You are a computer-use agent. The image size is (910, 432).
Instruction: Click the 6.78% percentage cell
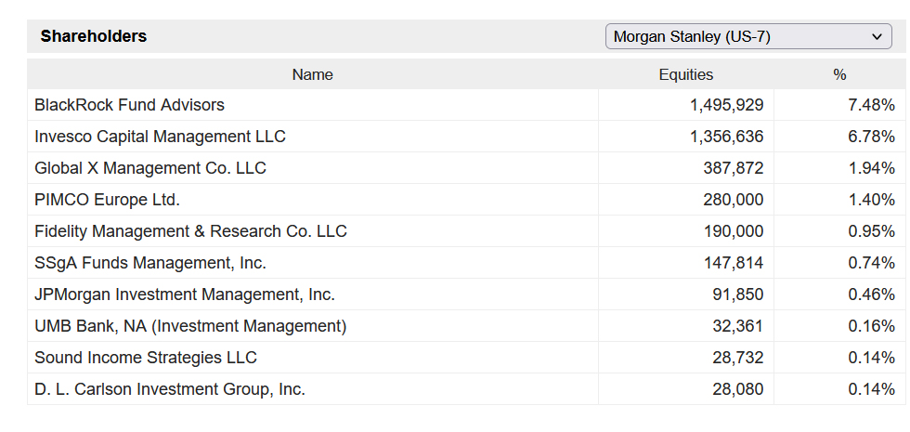[x=871, y=137]
